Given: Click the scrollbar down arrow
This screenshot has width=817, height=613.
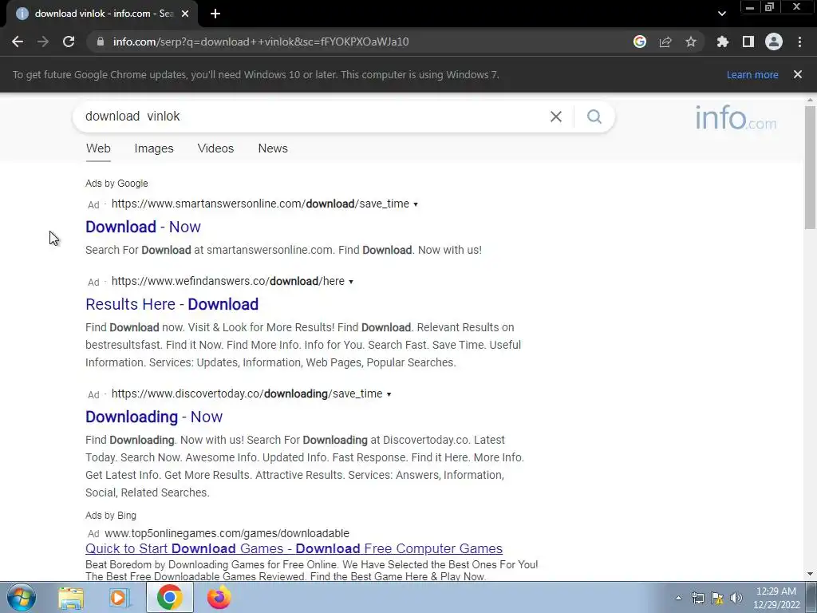Looking at the screenshot, I should pyautogui.click(x=810, y=574).
